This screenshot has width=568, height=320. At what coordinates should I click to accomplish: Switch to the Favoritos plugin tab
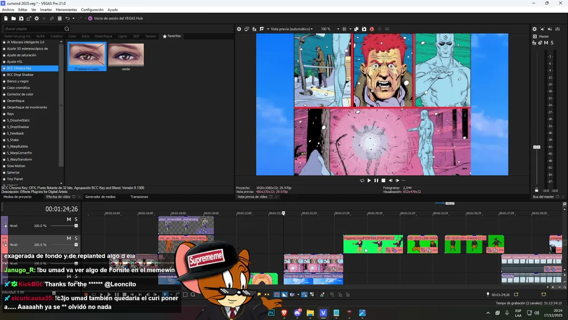point(172,36)
